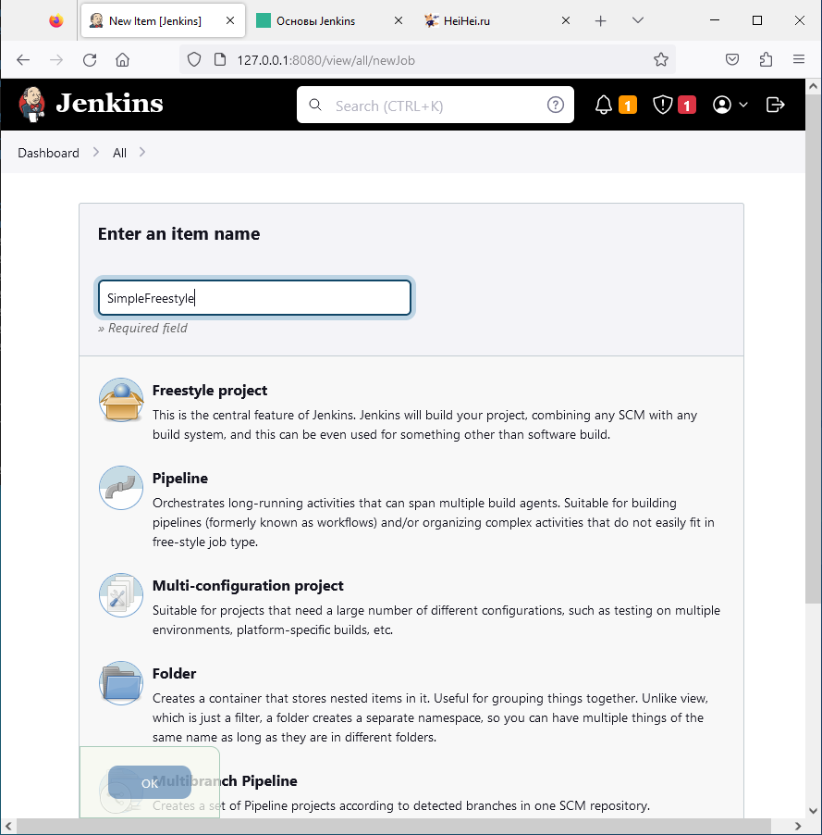Screen dimensions: 822x835
Task: Open Firefox View button
Action: 55,20
